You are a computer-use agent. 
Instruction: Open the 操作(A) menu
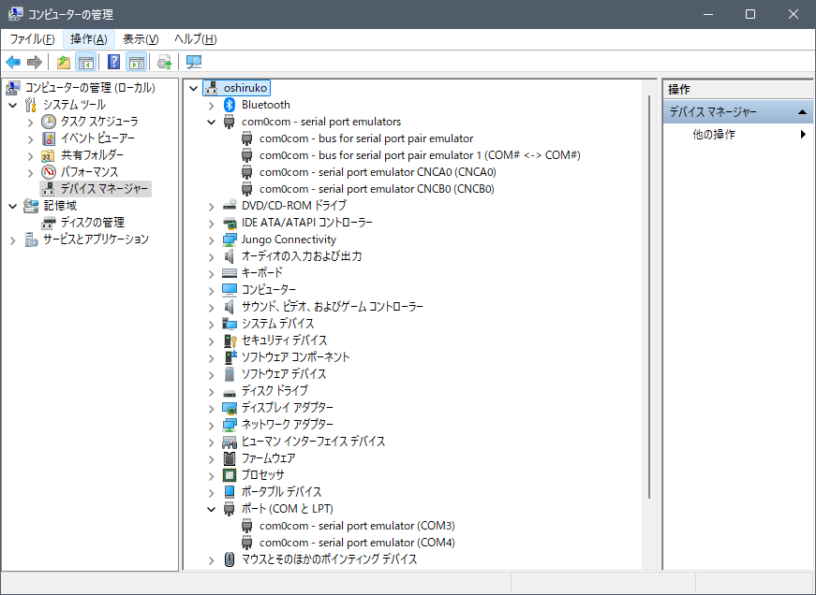[88, 39]
